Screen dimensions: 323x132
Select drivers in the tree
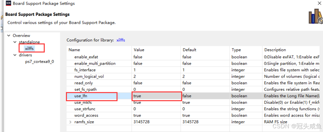(25, 55)
